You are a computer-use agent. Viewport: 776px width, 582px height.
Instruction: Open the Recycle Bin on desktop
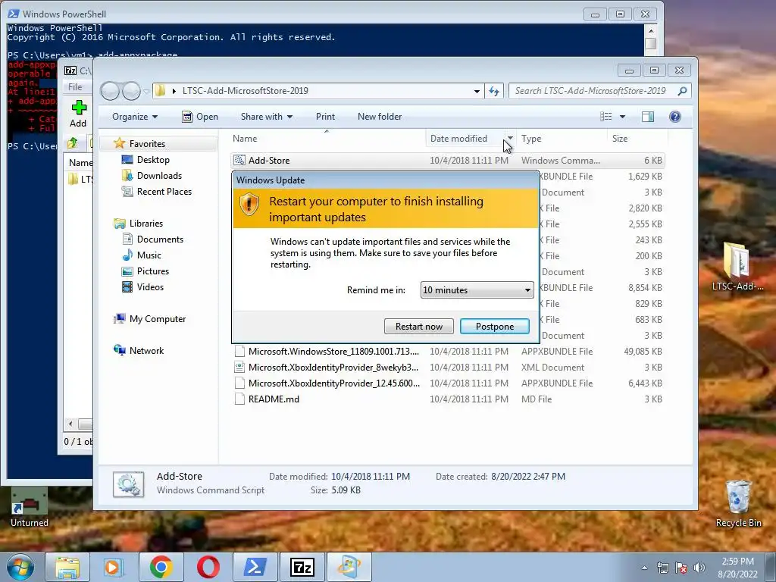coord(738,504)
